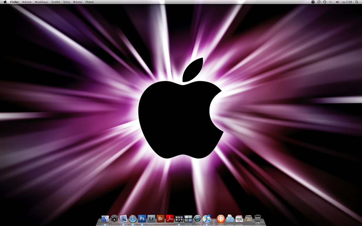
Task: Open the Arkisto menu
Action: (x=27, y=2)
